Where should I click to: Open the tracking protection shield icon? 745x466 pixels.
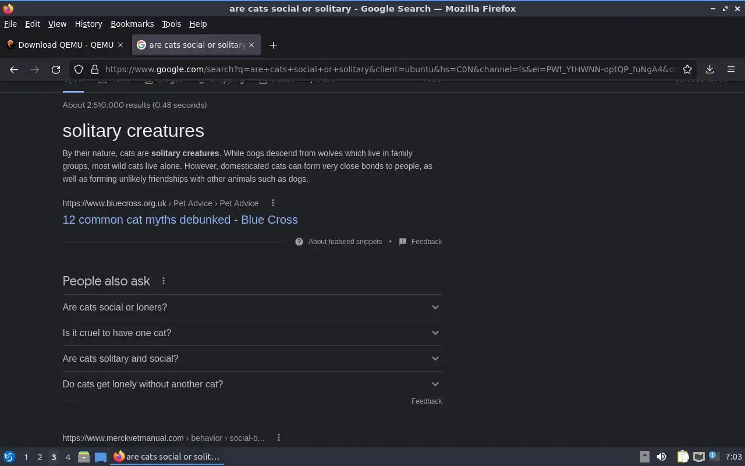tap(79, 69)
